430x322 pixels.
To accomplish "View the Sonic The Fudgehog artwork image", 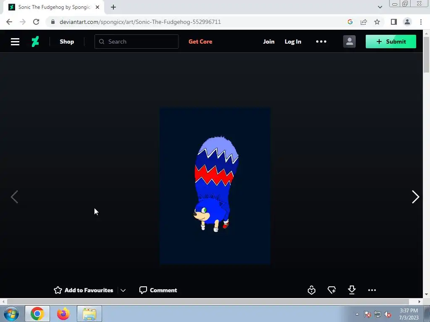I will 215,186.
